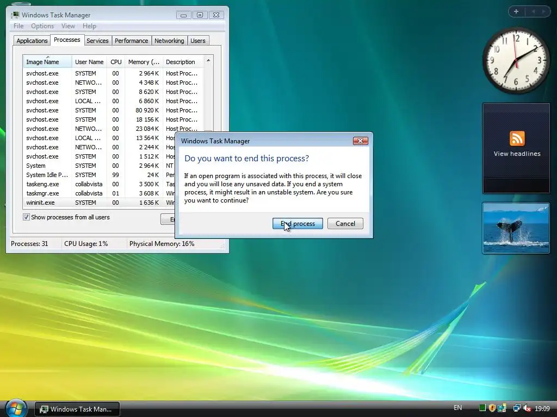The width and height of the screenshot is (557, 417).
Task: Select the svchost.exe row using 80 920 K
Action: tap(113, 110)
